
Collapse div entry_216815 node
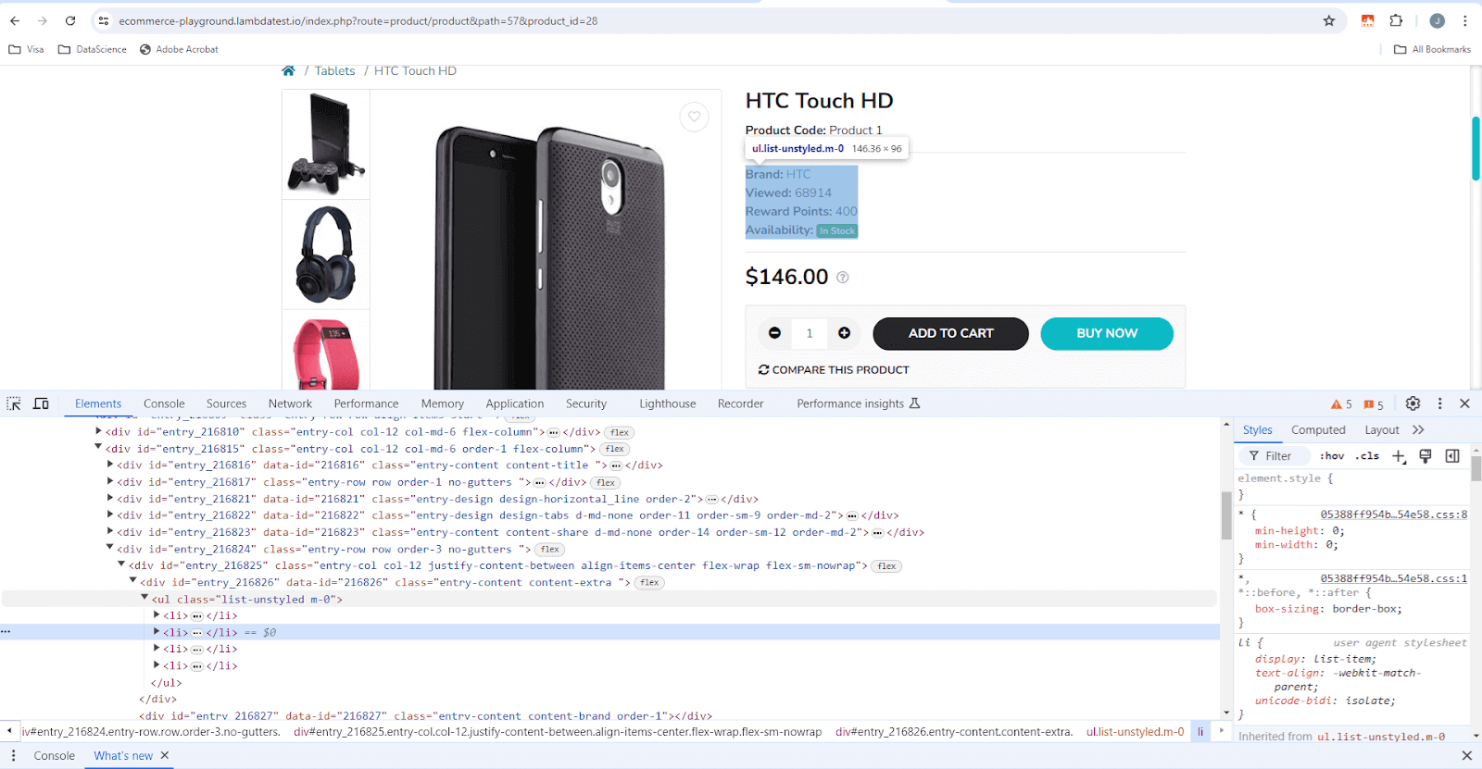98,448
